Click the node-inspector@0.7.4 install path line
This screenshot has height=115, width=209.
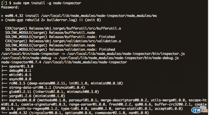[x=64, y=62]
